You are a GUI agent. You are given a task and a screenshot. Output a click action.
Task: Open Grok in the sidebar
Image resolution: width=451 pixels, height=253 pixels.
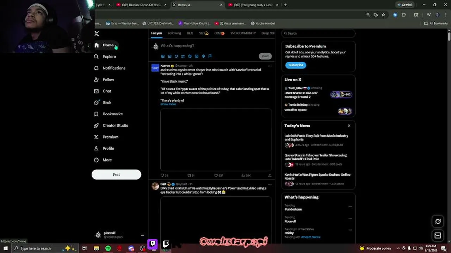pyautogui.click(x=103, y=103)
